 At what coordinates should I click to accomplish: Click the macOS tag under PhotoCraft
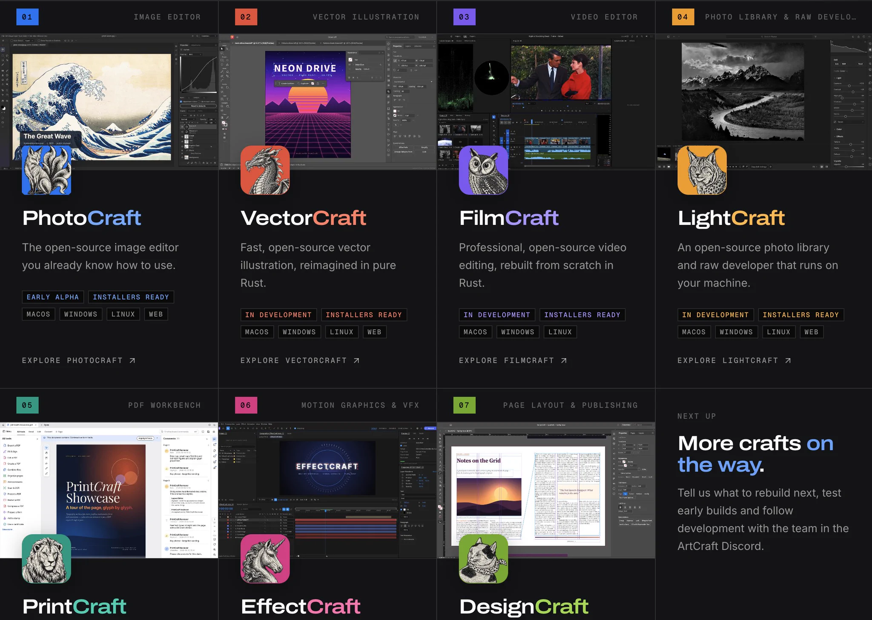(38, 314)
